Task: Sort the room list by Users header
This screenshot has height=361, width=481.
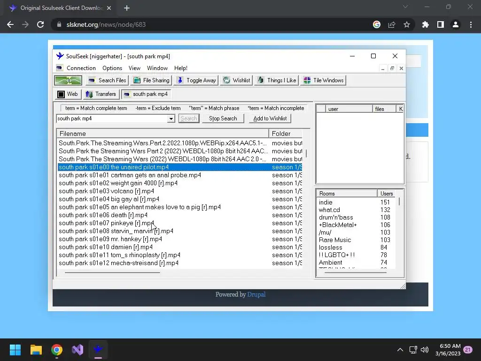Action: pos(387,193)
